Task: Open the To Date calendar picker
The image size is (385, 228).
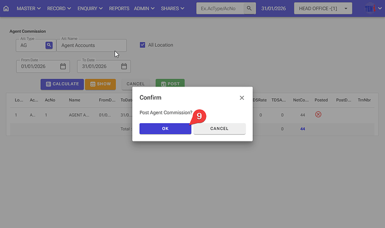Action: (124, 66)
